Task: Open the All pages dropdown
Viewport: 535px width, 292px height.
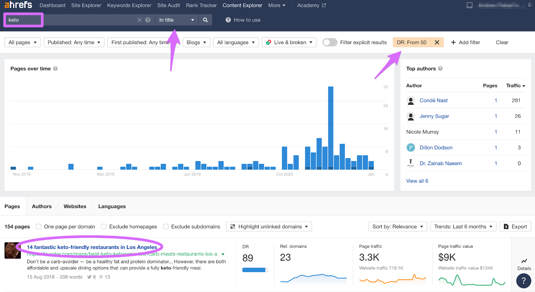Action: pyautogui.click(x=23, y=42)
